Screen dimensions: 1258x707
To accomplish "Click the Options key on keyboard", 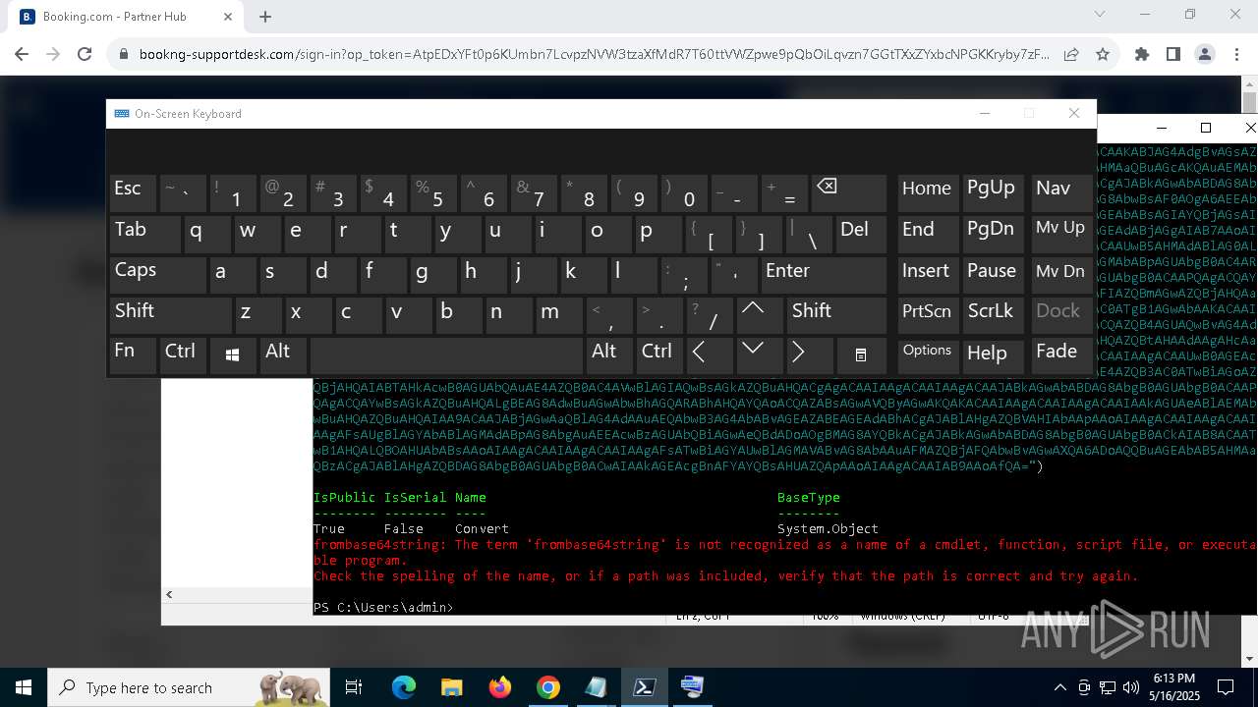I will [x=928, y=355].
